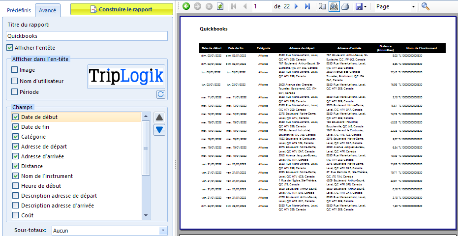Image resolution: width=458 pixels, height=236 pixels.
Task: Go to the first page of the report
Action: (x=233, y=6)
